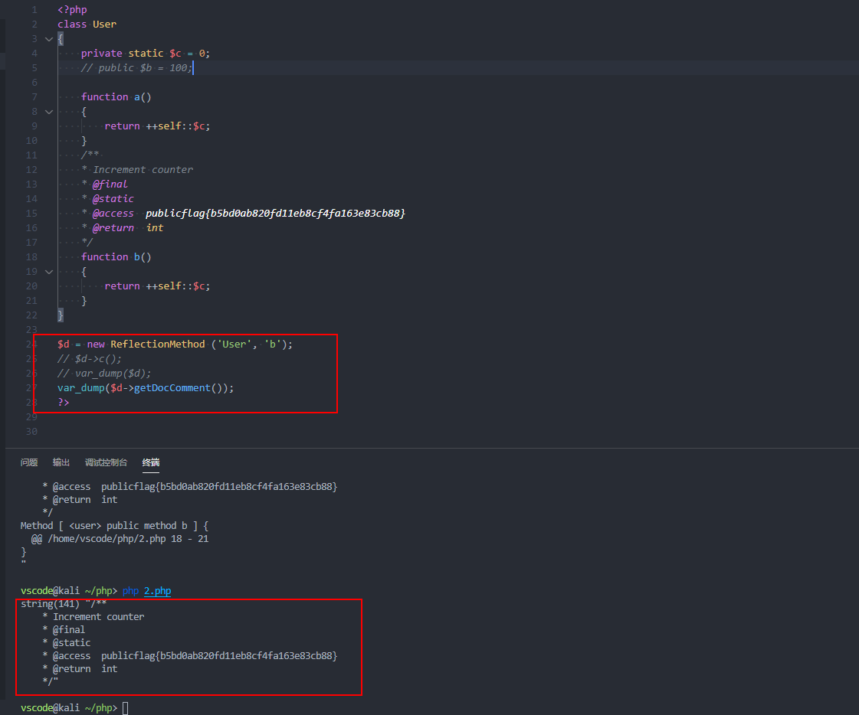
Task: Select the 终端 panel tab
Action: (151, 462)
